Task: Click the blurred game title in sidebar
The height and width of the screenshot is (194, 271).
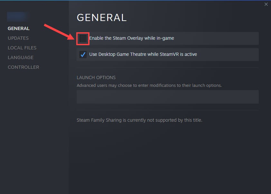Action: pyautogui.click(x=17, y=16)
